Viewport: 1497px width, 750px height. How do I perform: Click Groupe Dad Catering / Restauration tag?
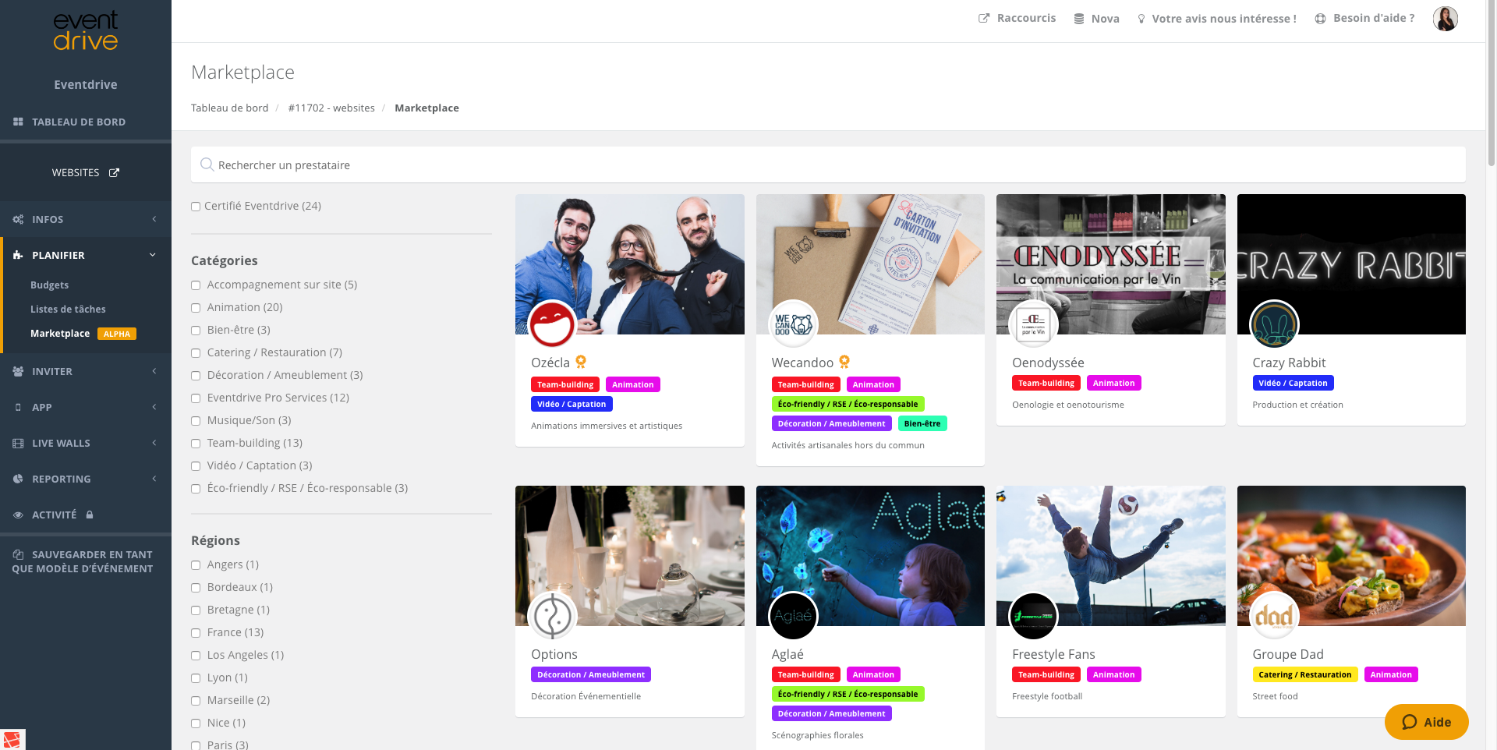tap(1304, 674)
